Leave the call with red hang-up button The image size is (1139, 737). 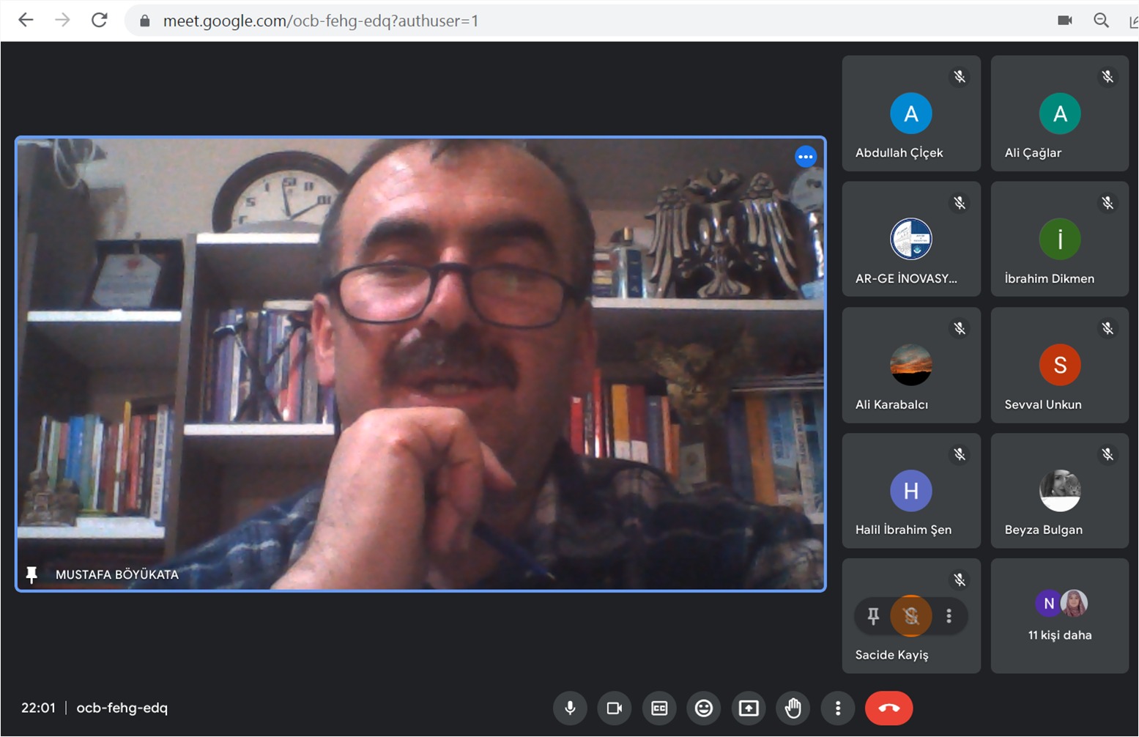[x=888, y=708]
